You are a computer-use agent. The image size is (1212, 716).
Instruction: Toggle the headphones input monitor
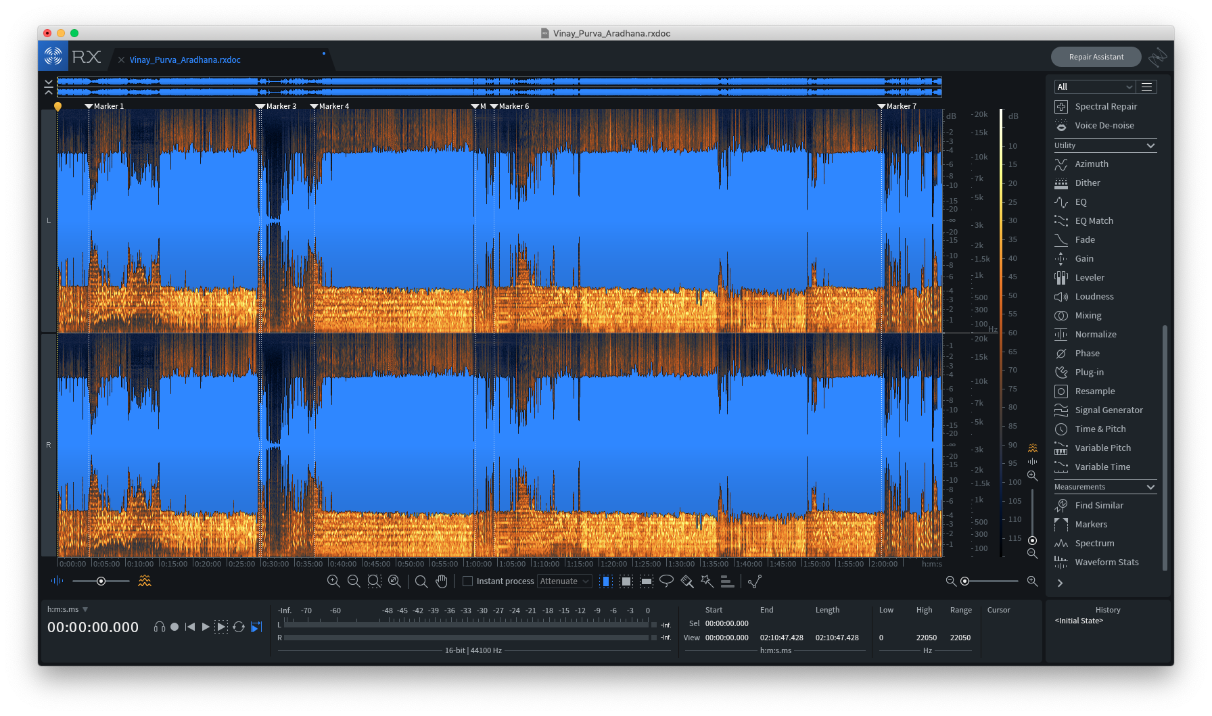[160, 627]
